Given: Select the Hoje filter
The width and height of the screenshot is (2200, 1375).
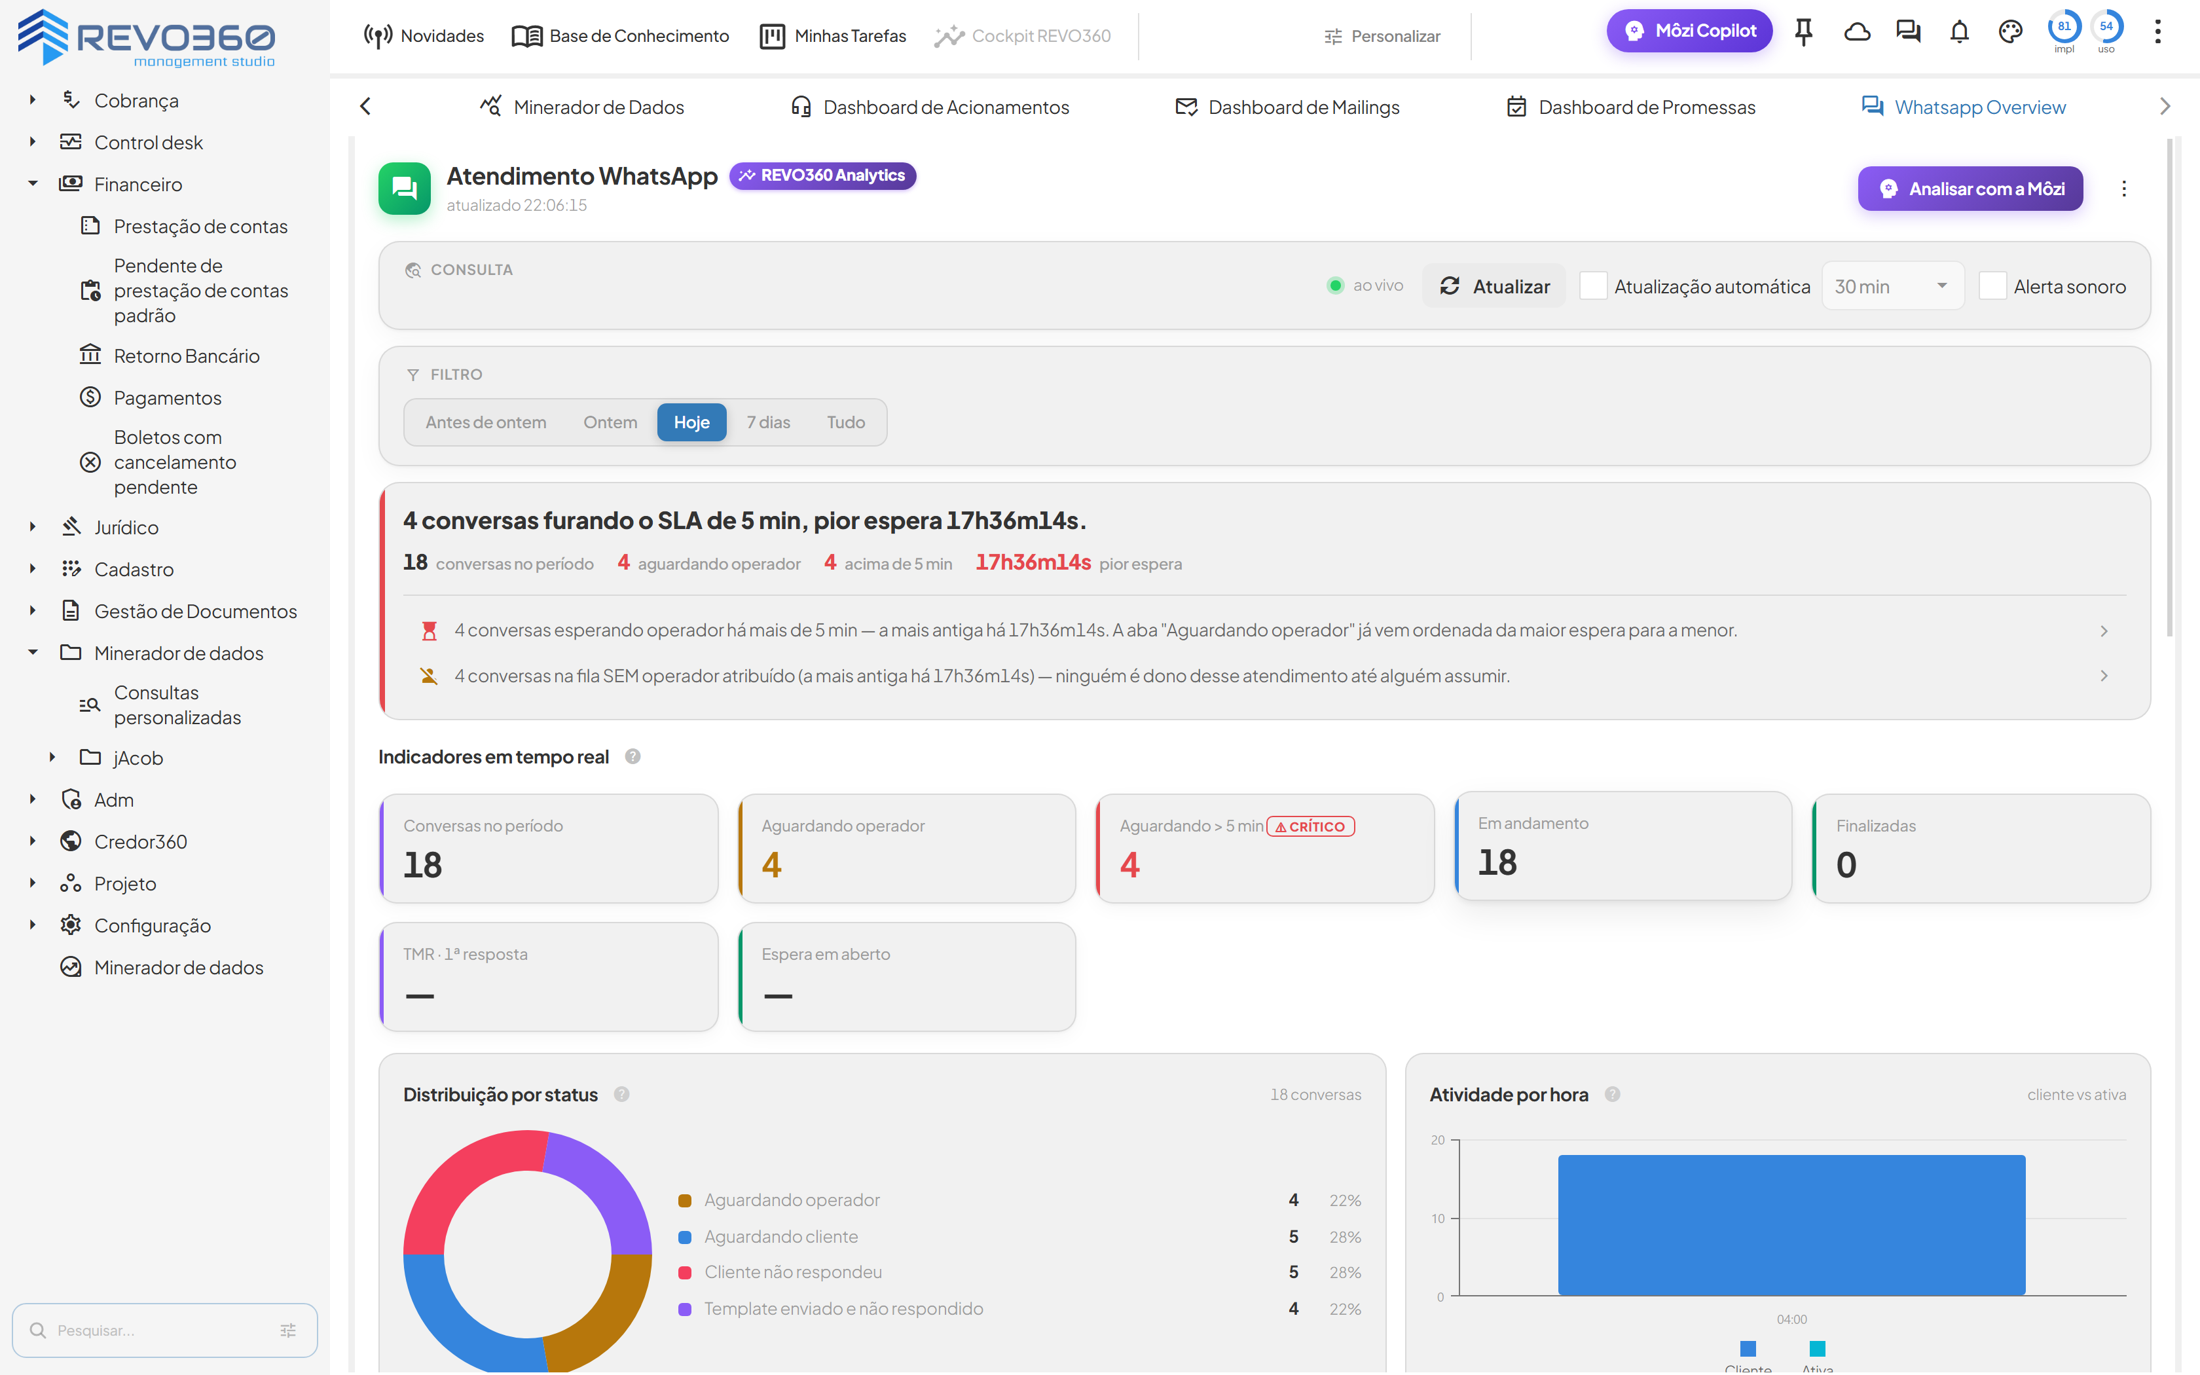Looking at the screenshot, I should [692, 422].
